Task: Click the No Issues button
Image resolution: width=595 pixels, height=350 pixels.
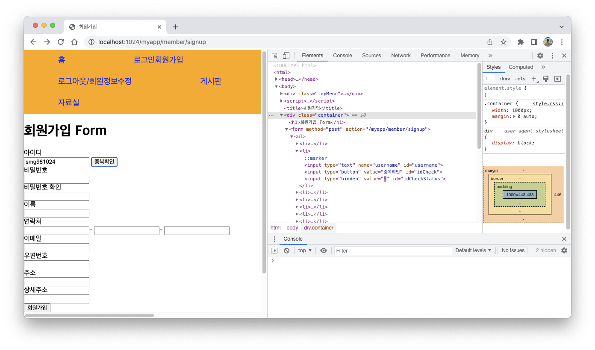Action: tap(513, 250)
